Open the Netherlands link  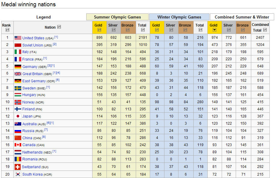[33, 152]
